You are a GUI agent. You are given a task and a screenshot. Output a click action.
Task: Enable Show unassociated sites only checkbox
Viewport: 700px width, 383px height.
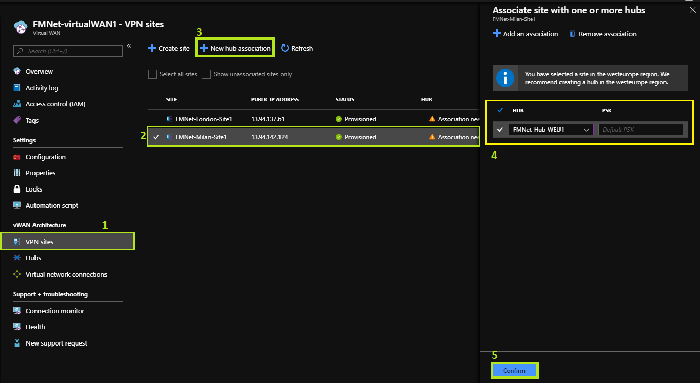point(206,74)
